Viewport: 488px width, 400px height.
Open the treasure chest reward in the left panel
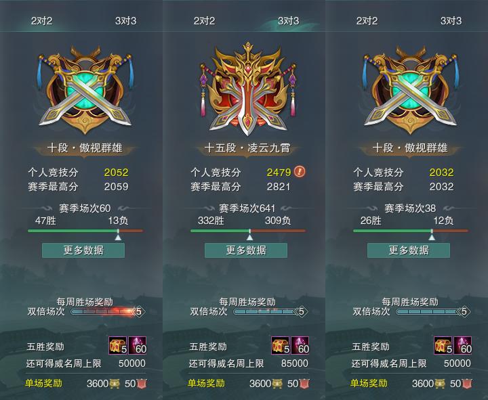tap(118, 345)
